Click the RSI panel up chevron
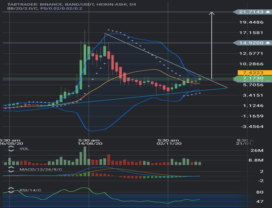 [11, 189]
